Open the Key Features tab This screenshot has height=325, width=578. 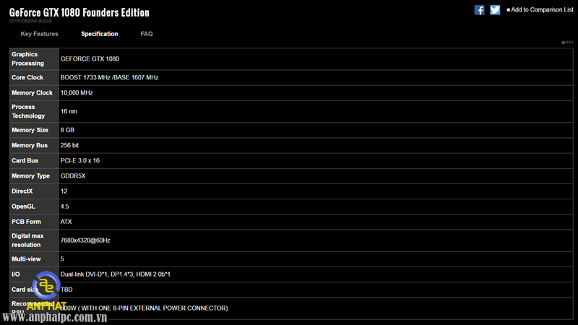pyautogui.click(x=40, y=34)
